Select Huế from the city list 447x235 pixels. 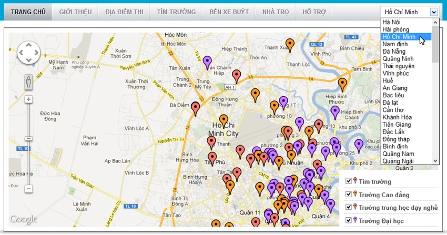(x=407, y=80)
